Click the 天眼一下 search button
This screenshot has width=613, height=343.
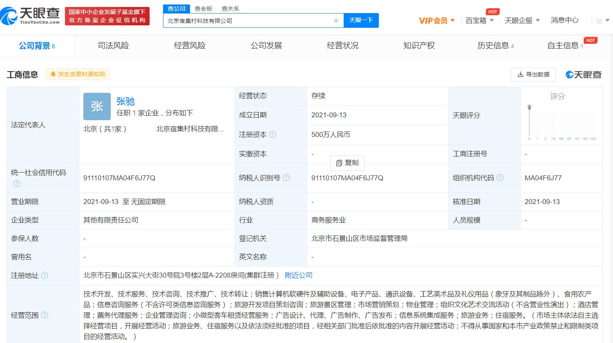point(361,20)
